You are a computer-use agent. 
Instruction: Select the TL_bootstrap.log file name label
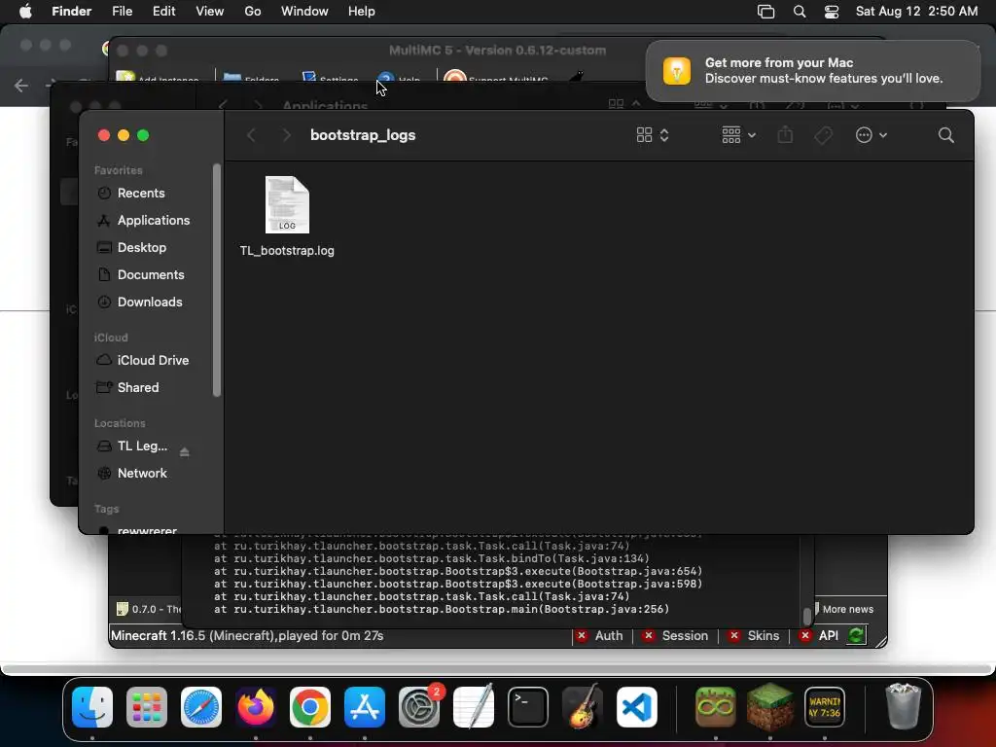[x=287, y=250]
